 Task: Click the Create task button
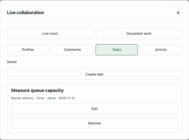[x=94, y=74]
